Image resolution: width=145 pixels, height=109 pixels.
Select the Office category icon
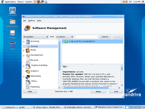(28, 82)
